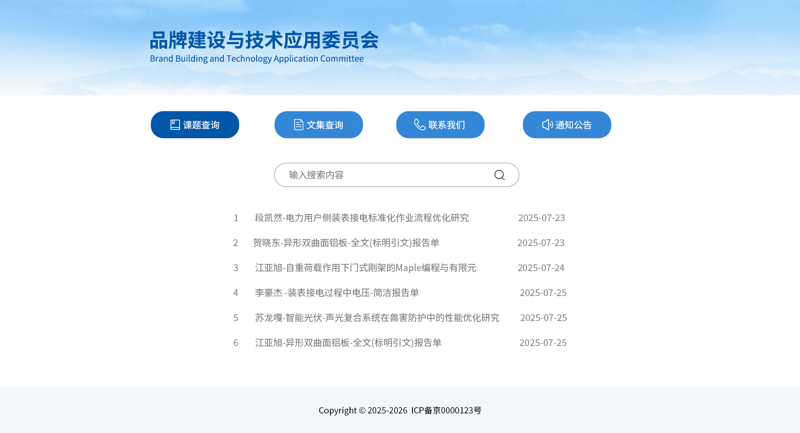The height and width of the screenshot is (433, 800).
Task: Click date 2025-07-24 next to entry 3
Action: [x=541, y=268]
